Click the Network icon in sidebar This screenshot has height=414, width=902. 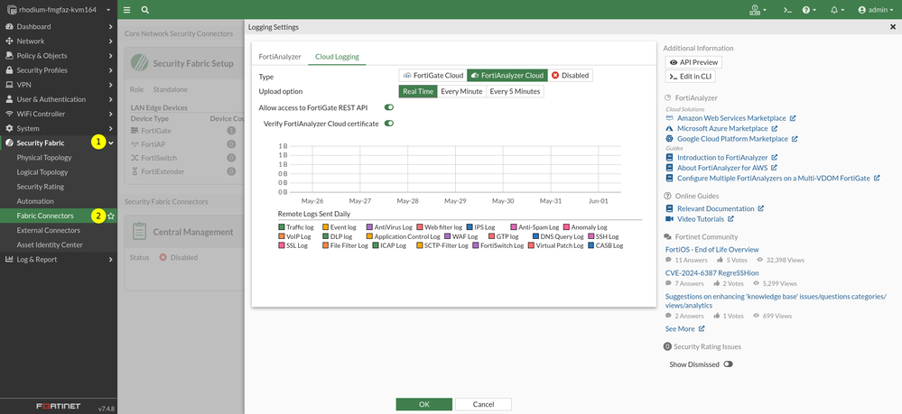[x=9, y=41]
